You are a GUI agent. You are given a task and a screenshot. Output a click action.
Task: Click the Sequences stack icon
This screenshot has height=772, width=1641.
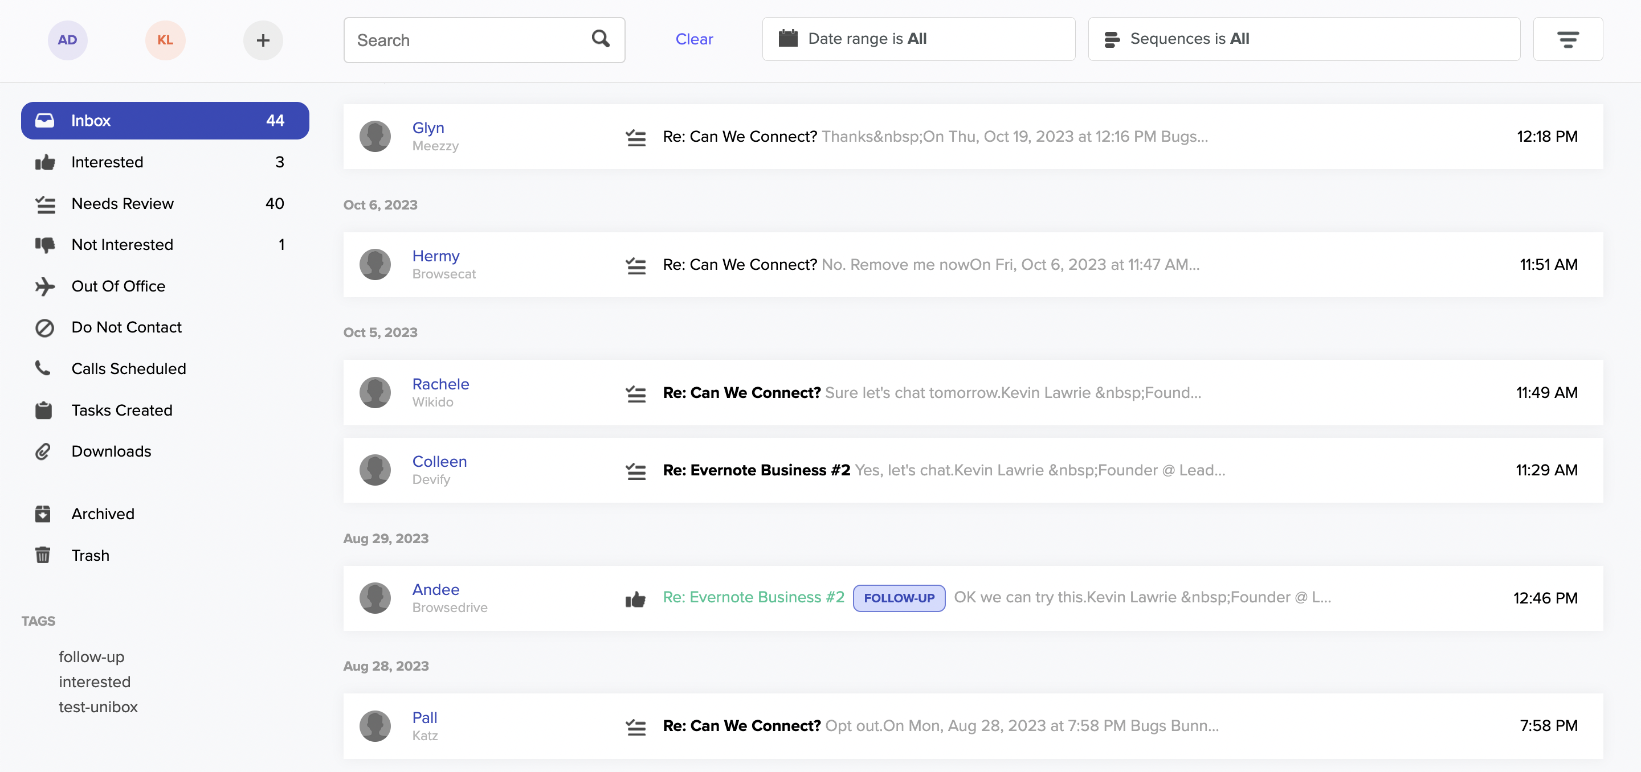coord(1112,39)
